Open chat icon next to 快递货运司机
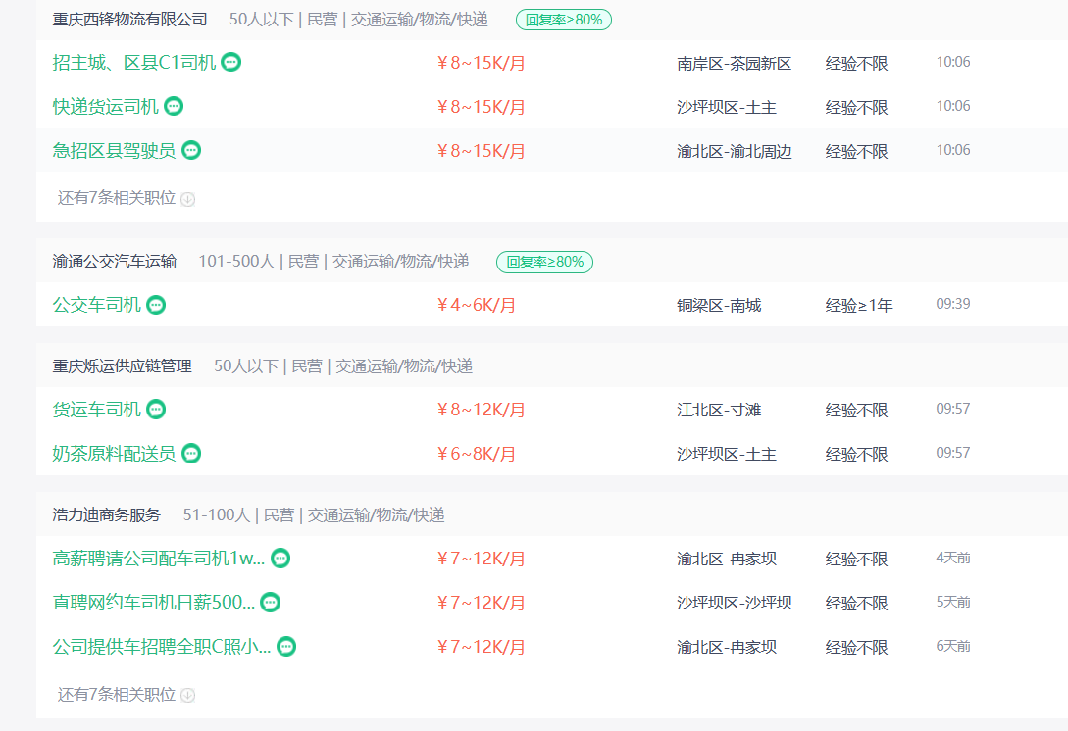This screenshot has width=1068, height=731. click(x=174, y=106)
